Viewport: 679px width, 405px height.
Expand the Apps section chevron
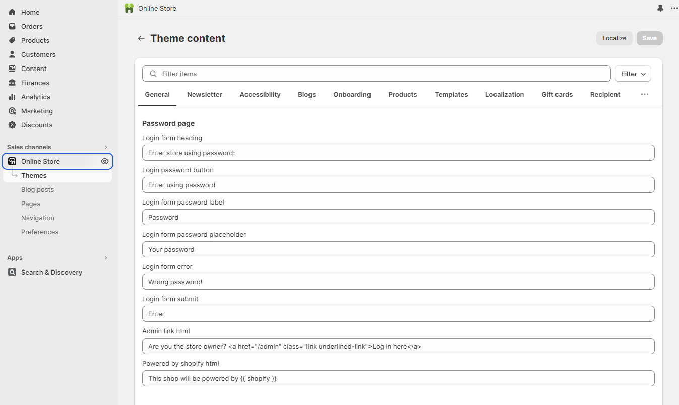pos(106,258)
